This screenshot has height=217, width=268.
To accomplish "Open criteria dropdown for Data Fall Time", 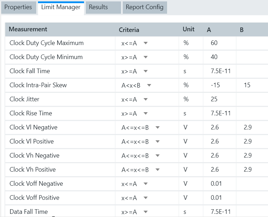I will coord(146,212).
